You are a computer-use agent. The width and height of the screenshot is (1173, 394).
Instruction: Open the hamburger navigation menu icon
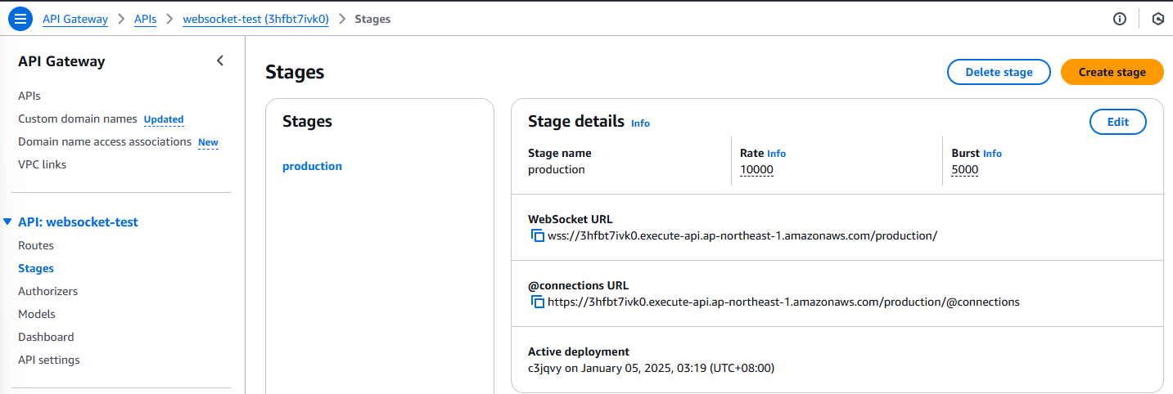[x=20, y=19]
